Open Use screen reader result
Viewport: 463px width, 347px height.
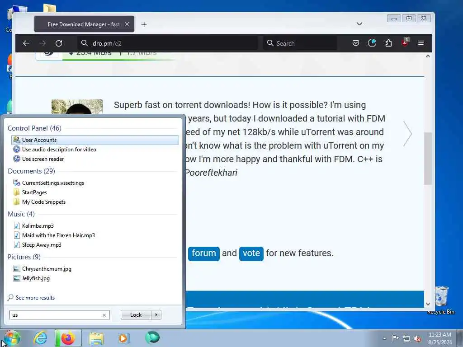coord(95,159)
